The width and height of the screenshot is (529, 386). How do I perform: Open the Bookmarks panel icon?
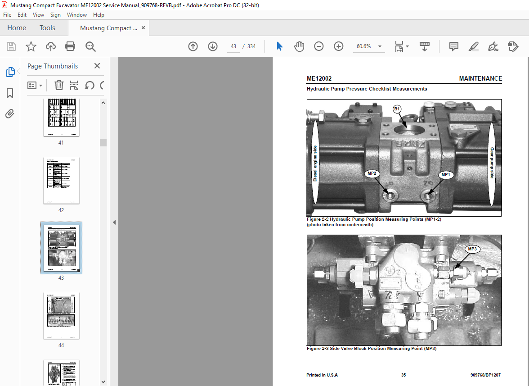pos(10,93)
